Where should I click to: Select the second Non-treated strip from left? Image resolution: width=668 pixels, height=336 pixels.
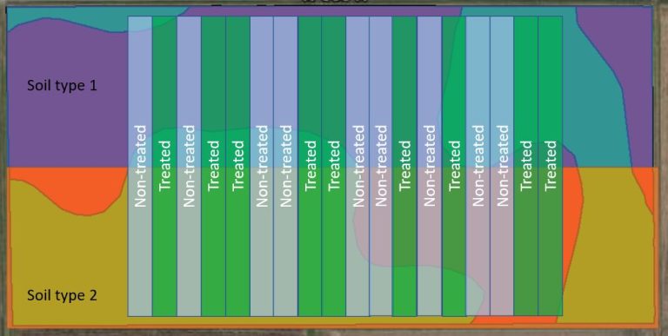[x=189, y=167]
